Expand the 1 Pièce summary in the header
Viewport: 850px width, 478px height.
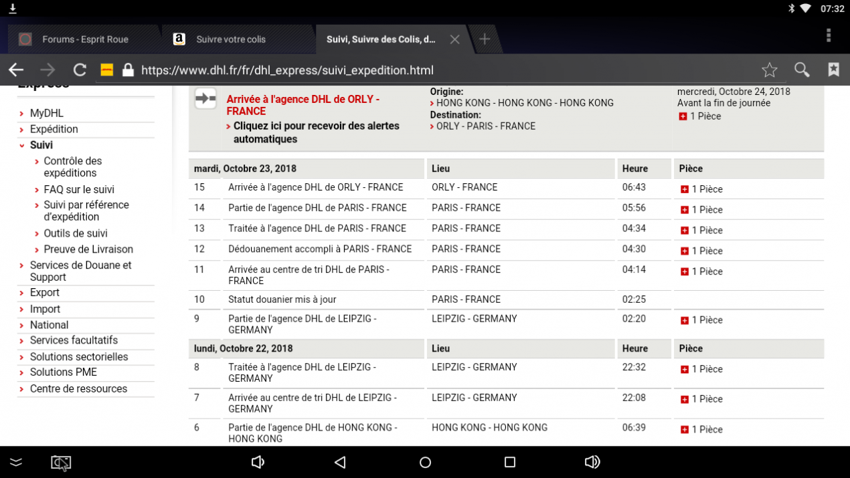[x=683, y=116]
